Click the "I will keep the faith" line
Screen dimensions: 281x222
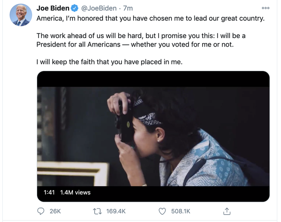click(109, 62)
